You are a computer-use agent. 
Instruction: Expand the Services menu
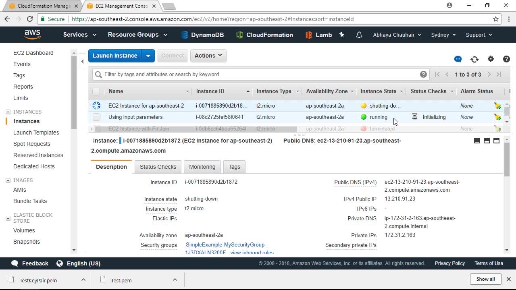click(x=79, y=35)
